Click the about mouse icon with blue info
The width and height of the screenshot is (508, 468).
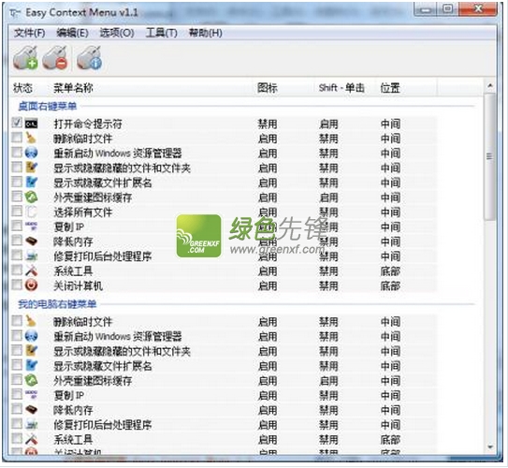click(90, 58)
